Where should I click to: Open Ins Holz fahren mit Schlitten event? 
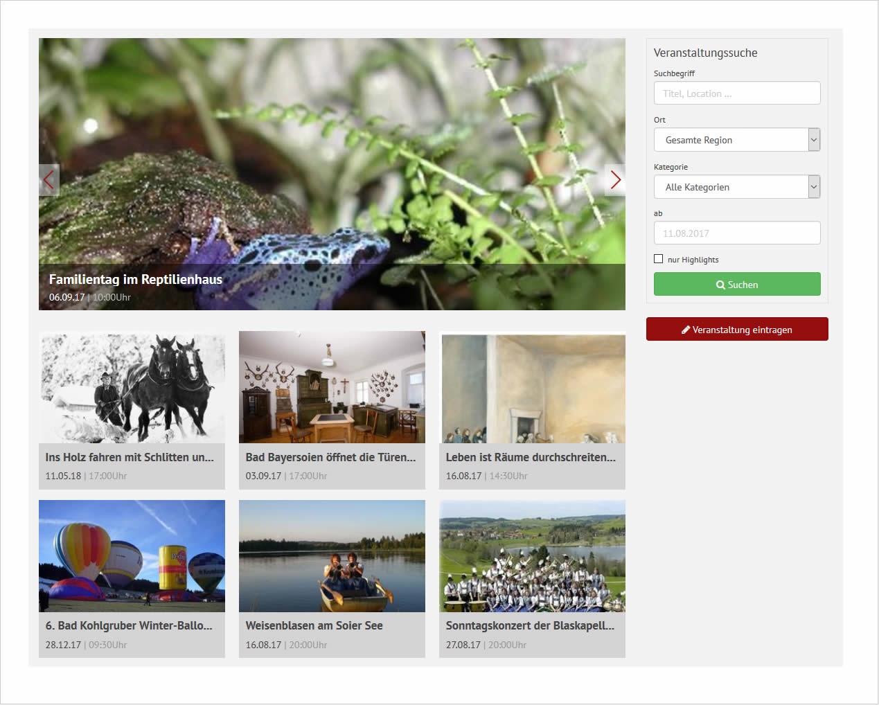pos(130,457)
